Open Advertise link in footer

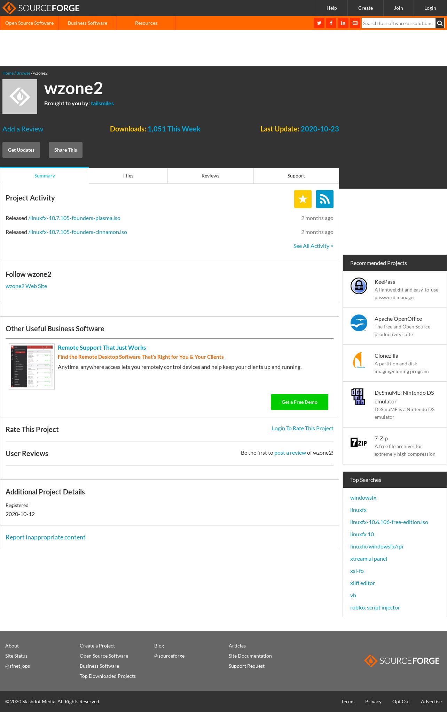tap(431, 702)
